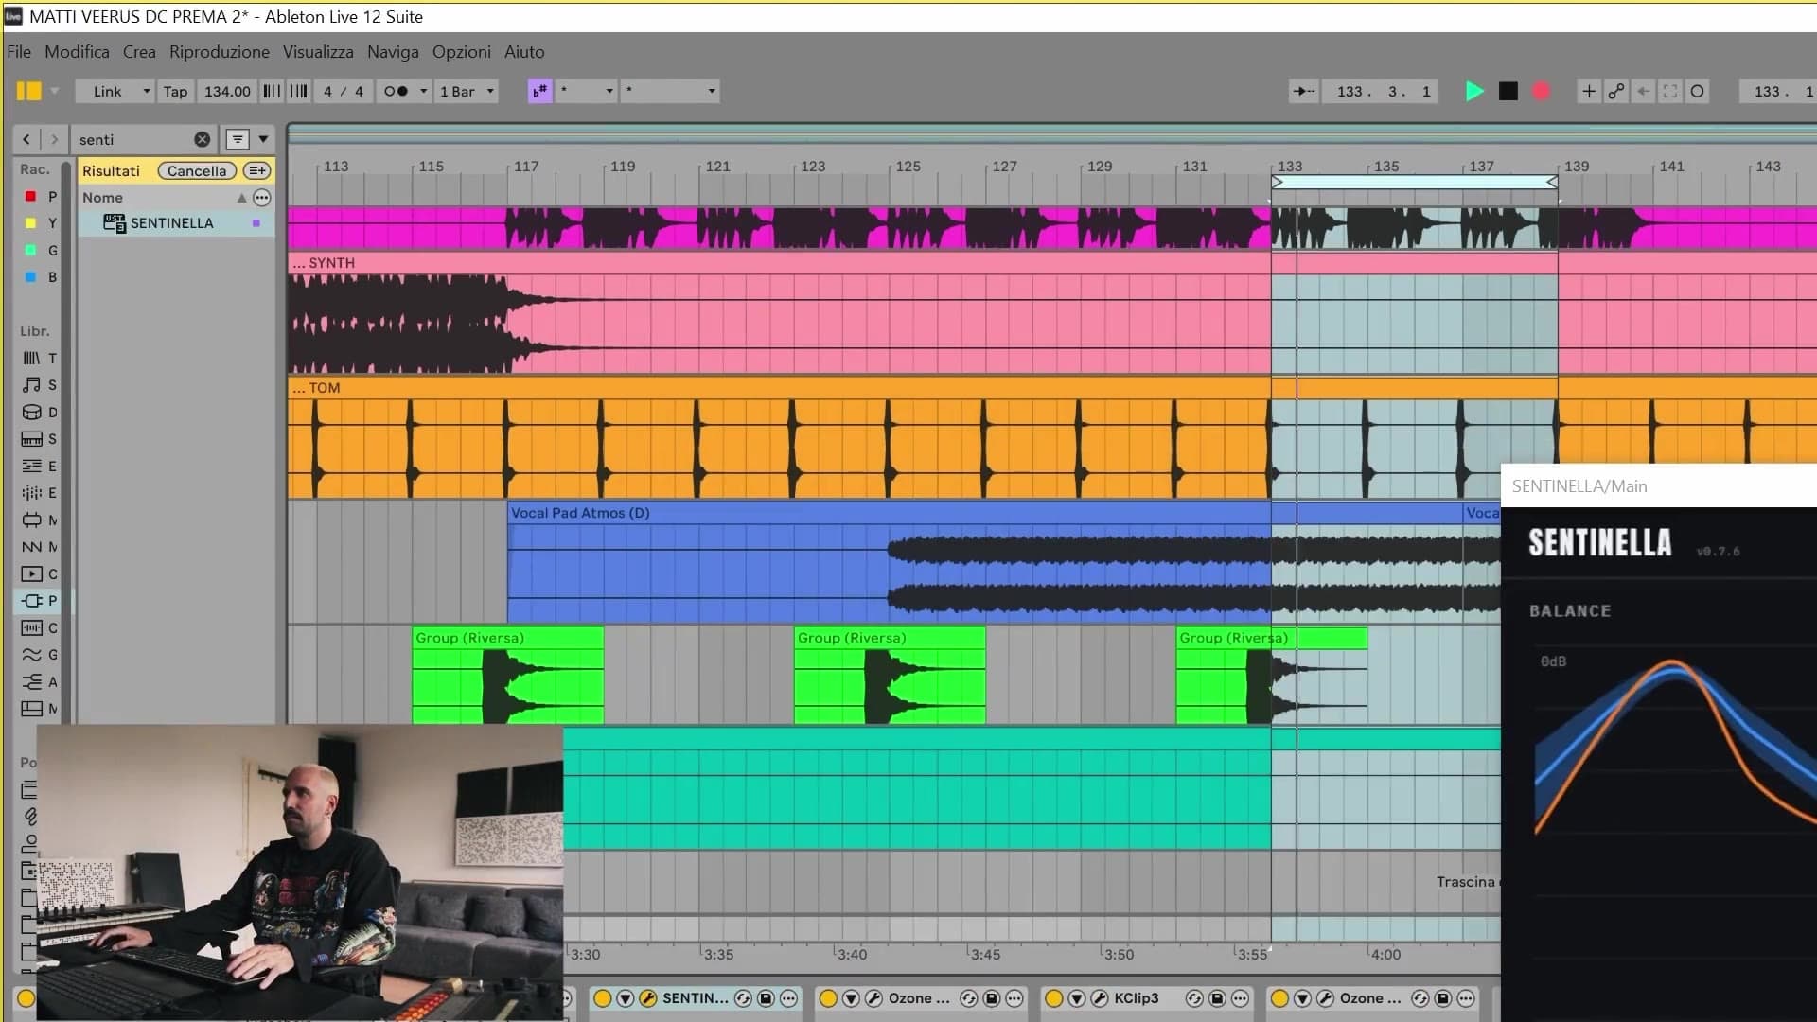Toggle MIDI Arrangement Overdub plus button

tap(1589, 91)
